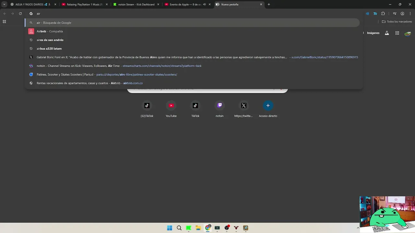Open Search Labs flask icon
The height and width of the screenshot is (233, 415).
(x=387, y=33)
